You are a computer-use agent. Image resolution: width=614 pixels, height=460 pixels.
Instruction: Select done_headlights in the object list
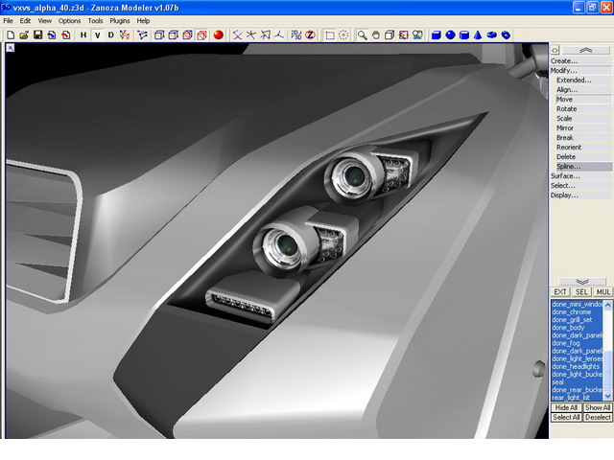(x=577, y=366)
